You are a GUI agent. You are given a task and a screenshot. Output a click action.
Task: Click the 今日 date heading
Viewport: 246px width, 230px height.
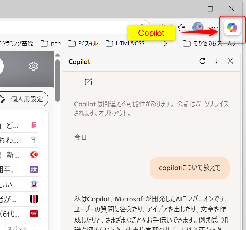click(80, 137)
